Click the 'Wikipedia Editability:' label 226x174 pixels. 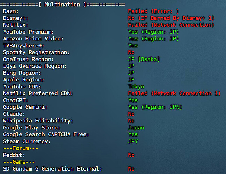click(x=38, y=121)
